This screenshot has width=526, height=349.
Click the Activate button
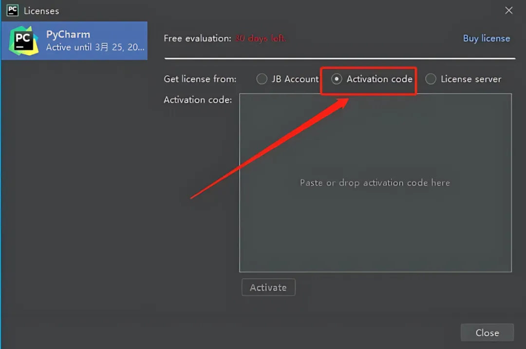click(268, 287)
